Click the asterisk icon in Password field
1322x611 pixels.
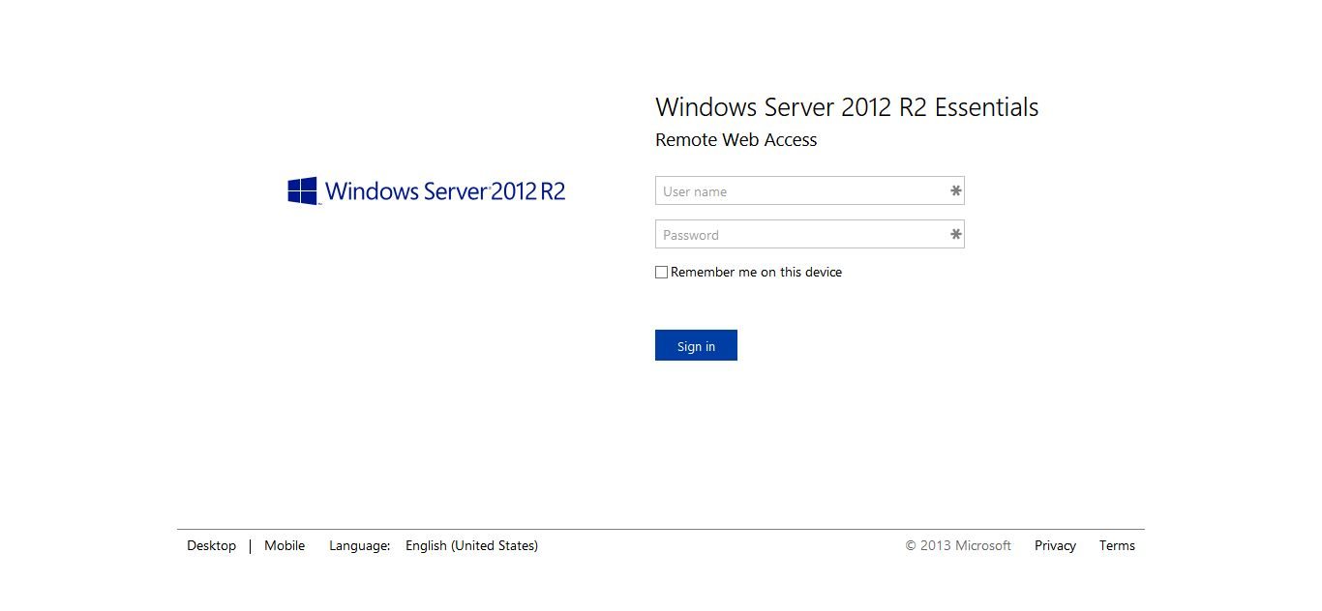955,234
